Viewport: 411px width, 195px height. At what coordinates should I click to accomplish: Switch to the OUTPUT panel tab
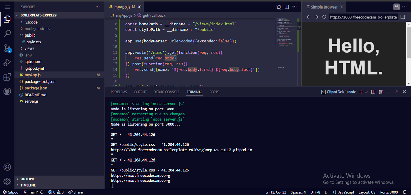tap(140, 92)
